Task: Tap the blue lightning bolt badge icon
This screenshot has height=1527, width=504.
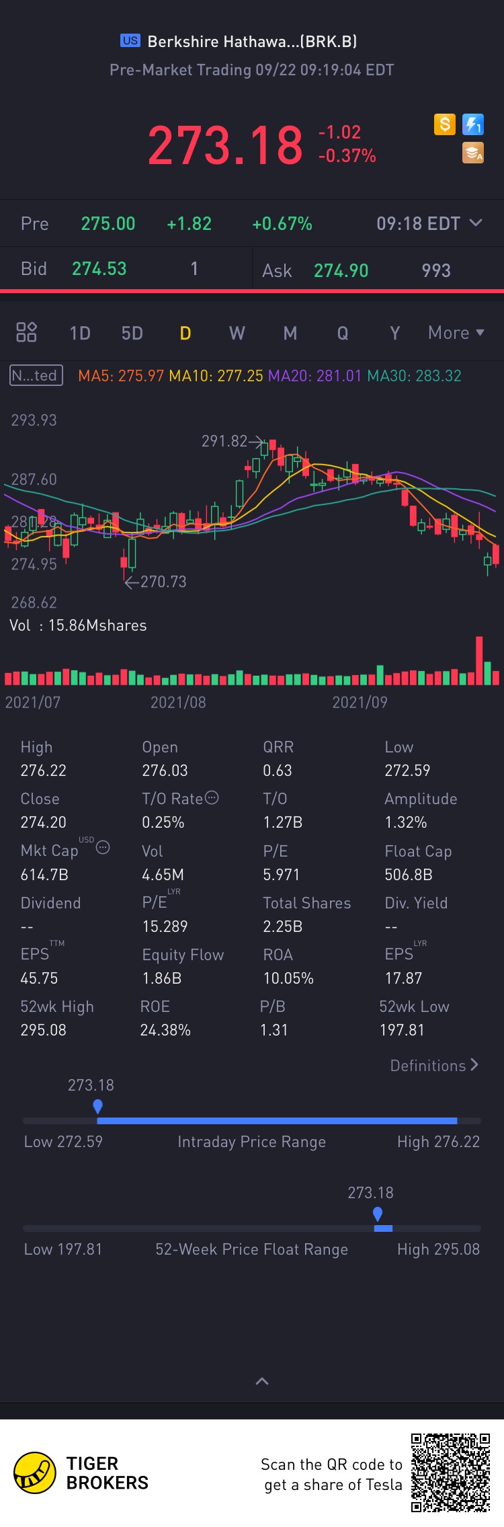Action: tap(473, 124)
